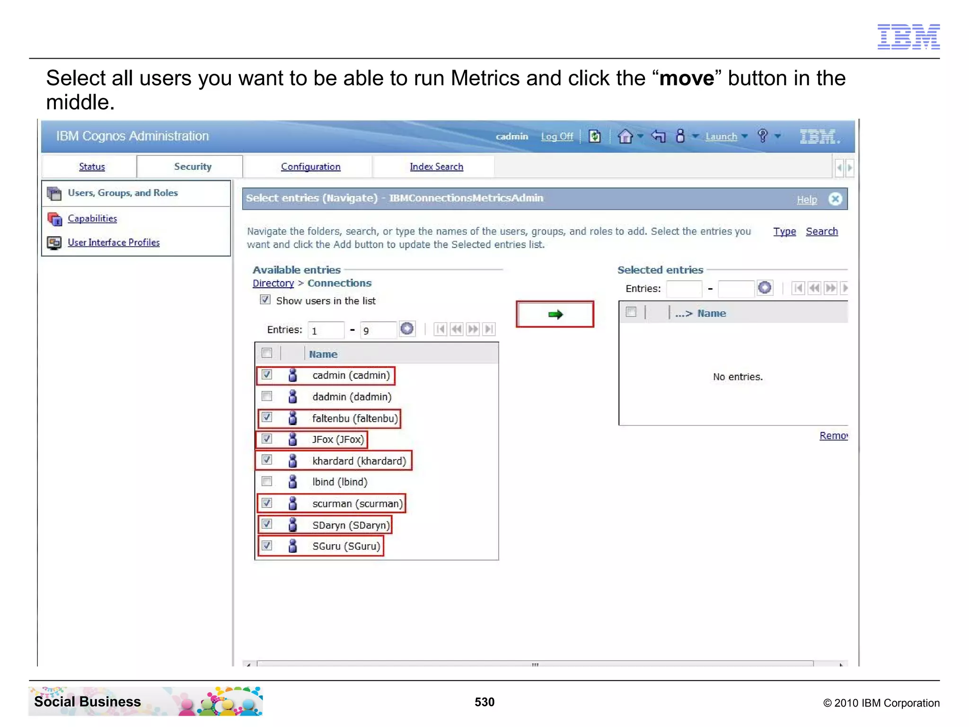This screenshot has height=727, width=969.
Task: Click the Available entries start field showing 1
Action: 326,330
